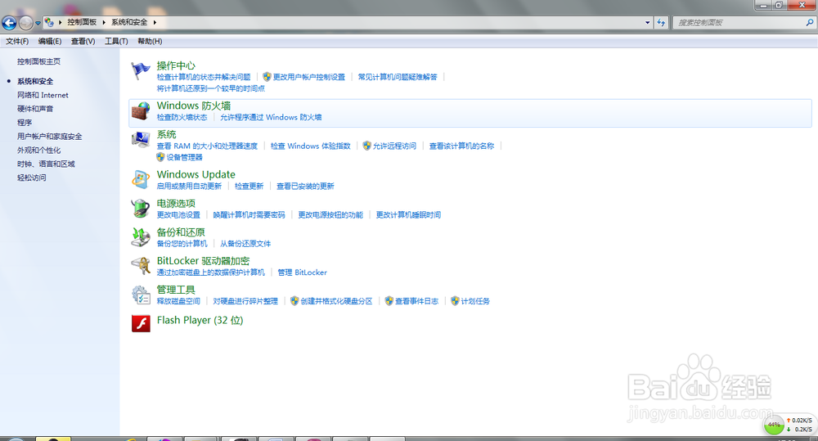Open the 操作中心 heading link
The height and width of the screenshot is (441, 818).
(x=177, y=65)
